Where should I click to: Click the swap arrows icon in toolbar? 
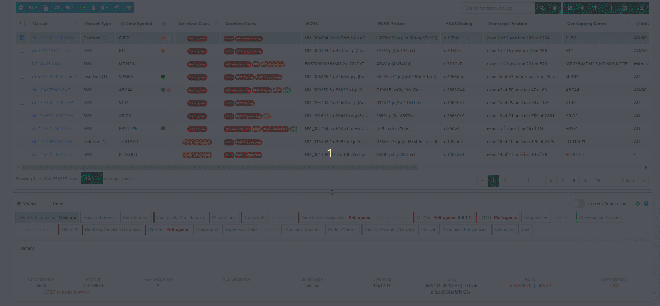tap(57, 8)
